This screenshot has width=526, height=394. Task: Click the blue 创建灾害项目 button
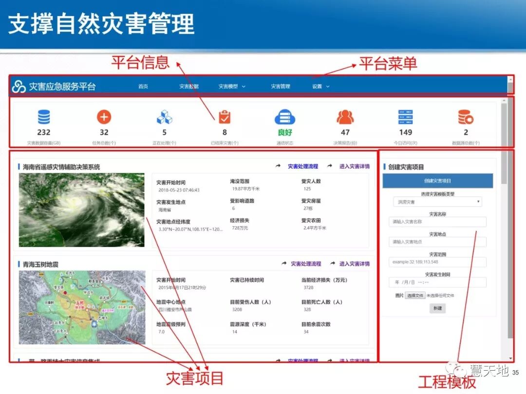438,181
